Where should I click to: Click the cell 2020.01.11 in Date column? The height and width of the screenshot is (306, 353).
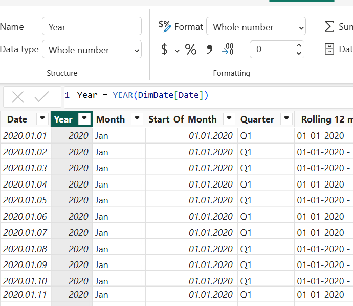[25, 295]
